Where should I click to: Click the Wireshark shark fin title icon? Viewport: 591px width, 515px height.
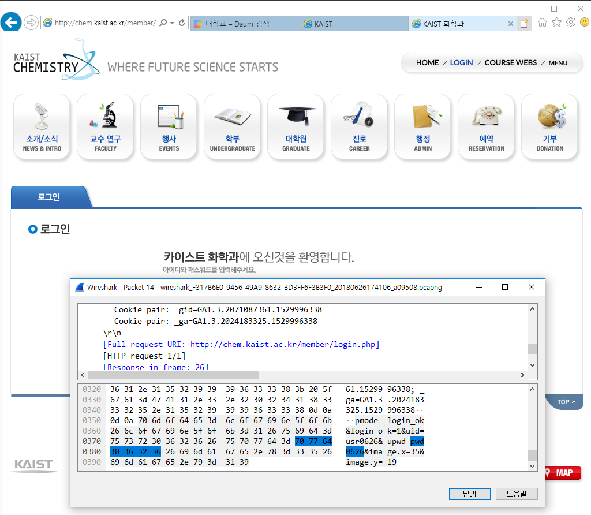[80, 288]
